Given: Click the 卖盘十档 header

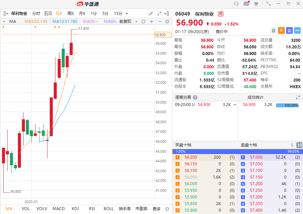Looking at the screenshot, I should [x=249, y=145].
